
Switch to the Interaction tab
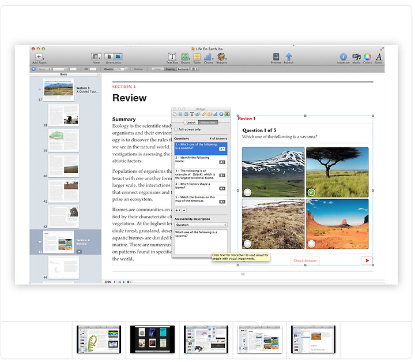(x=207, y=122)
